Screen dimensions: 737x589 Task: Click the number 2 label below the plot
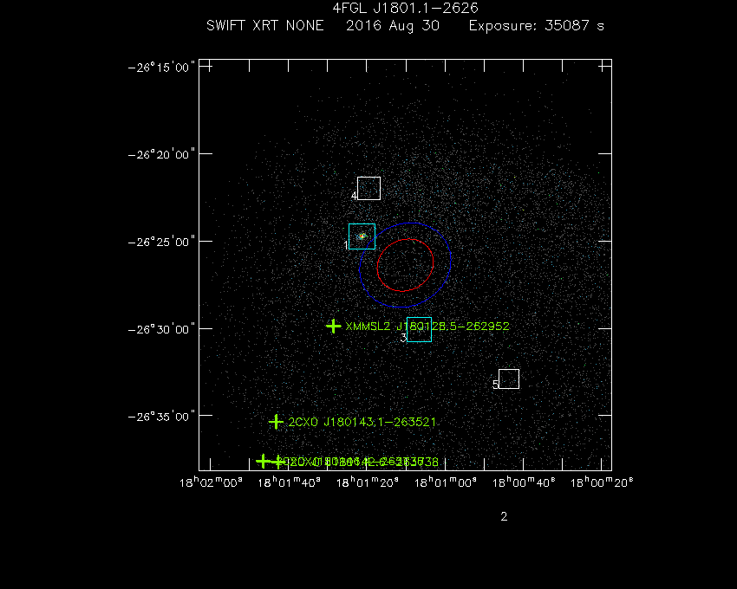[x=504, y=516]
